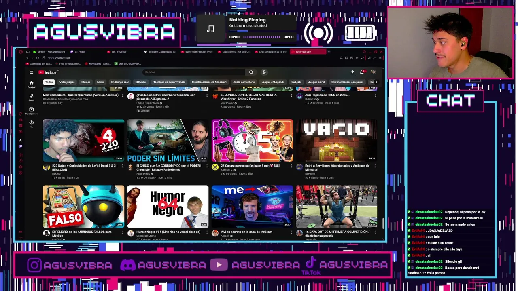Screen dimensions: 518x291
Task: Open options for El CHICO que fue CORROMPIDO video
Action: [x=207, y=166]
